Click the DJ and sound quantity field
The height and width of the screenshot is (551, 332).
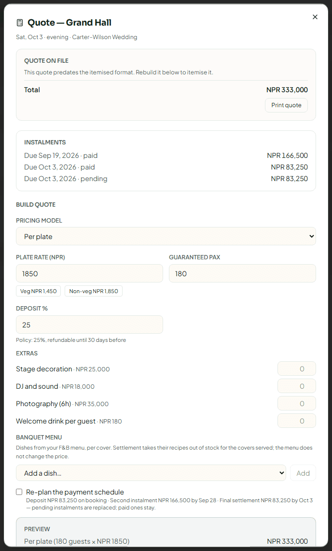(x=296, y=386)
